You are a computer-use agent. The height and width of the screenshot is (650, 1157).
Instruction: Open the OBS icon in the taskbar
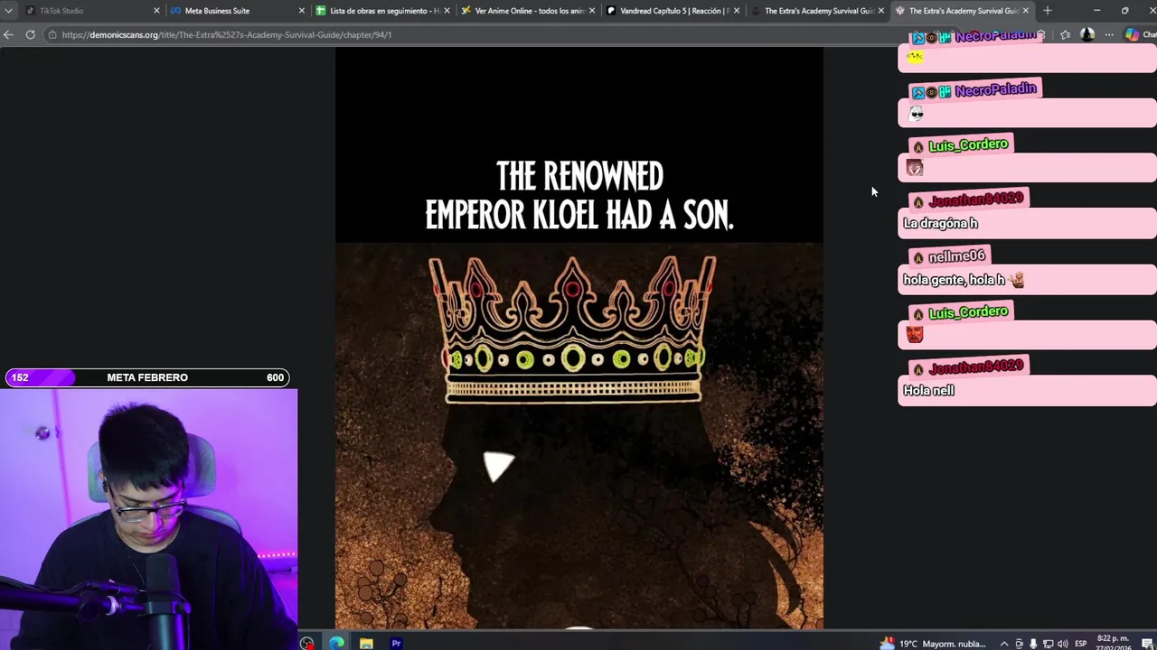point(307,643)
